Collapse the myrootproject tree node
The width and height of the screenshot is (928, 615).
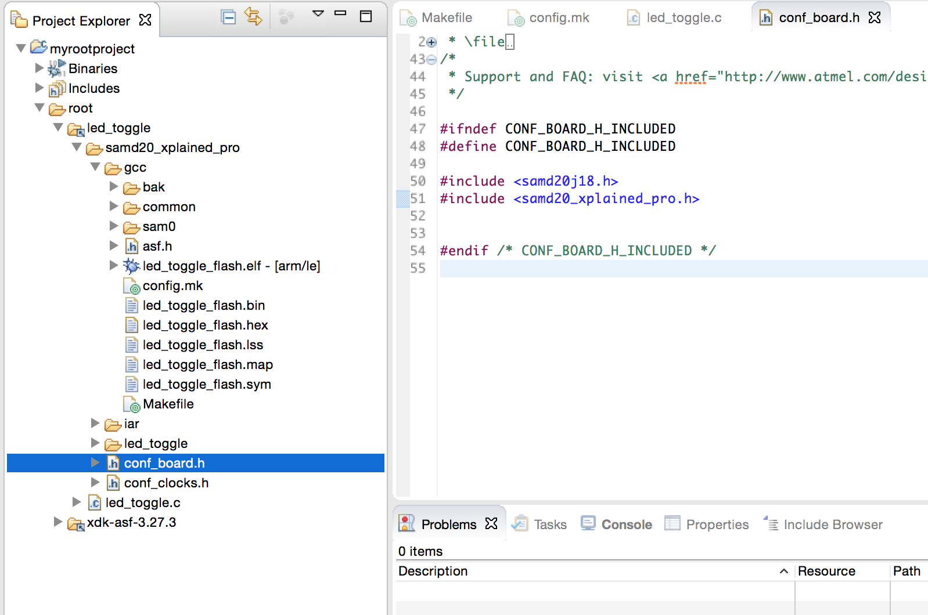(x=21, y=48)
